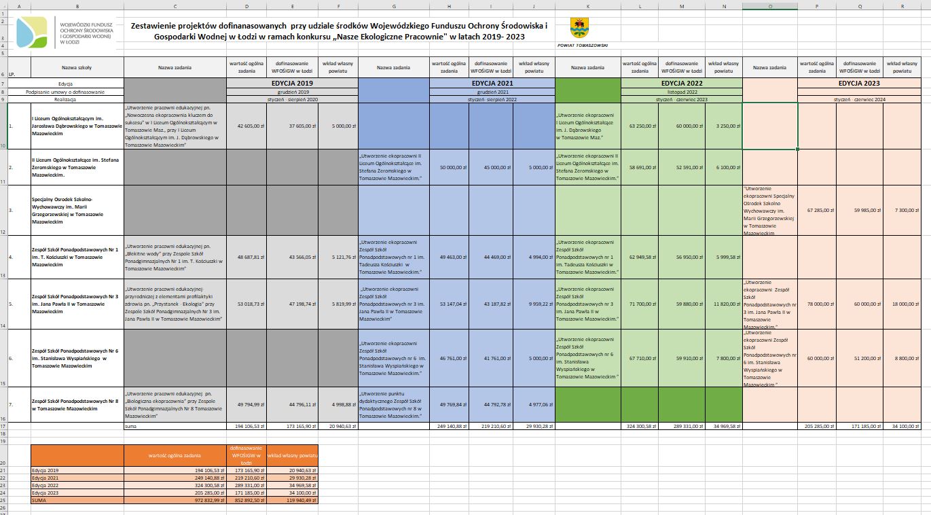Click the 'suma' label cell in row 17

tap(175, 425)
